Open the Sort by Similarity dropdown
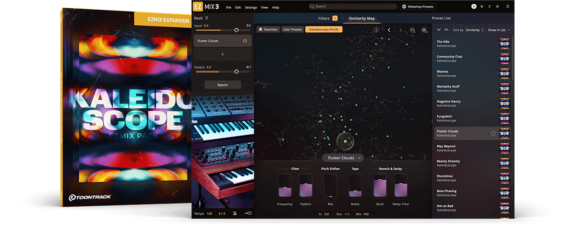576x234 pixels. pos(475,30)
